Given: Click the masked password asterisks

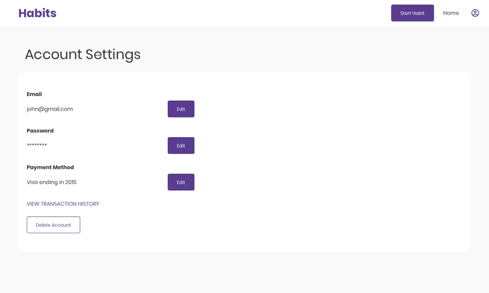Looking at the screenshot, I should [37, 145].
